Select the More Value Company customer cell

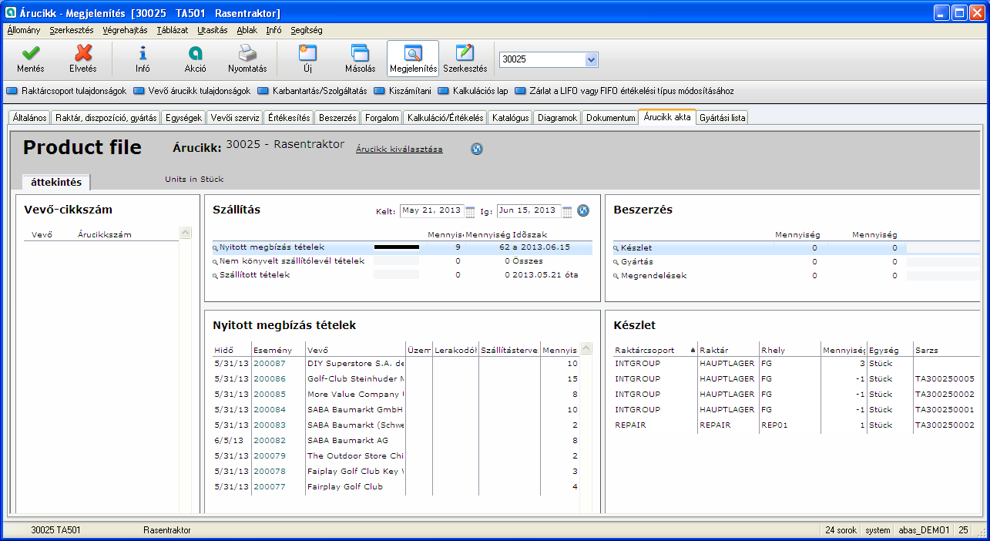355,394
